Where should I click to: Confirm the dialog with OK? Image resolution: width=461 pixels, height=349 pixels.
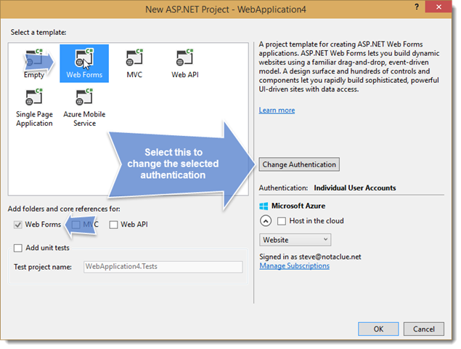378,329
